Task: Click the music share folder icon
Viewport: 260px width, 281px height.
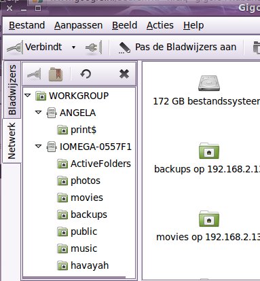Action: coord(62,248)
